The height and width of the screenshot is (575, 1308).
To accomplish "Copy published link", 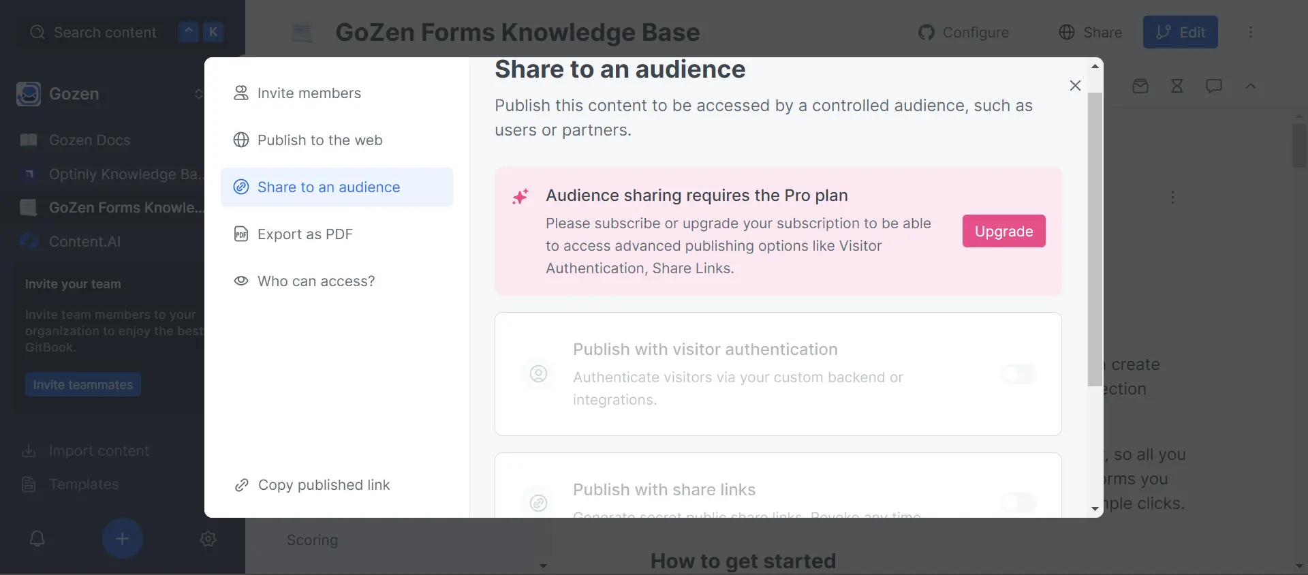I will click(x=313, y=485).
